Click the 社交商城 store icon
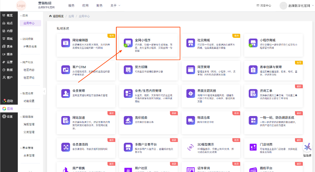This screenshot has width=315, height=172. coord(191,43)
